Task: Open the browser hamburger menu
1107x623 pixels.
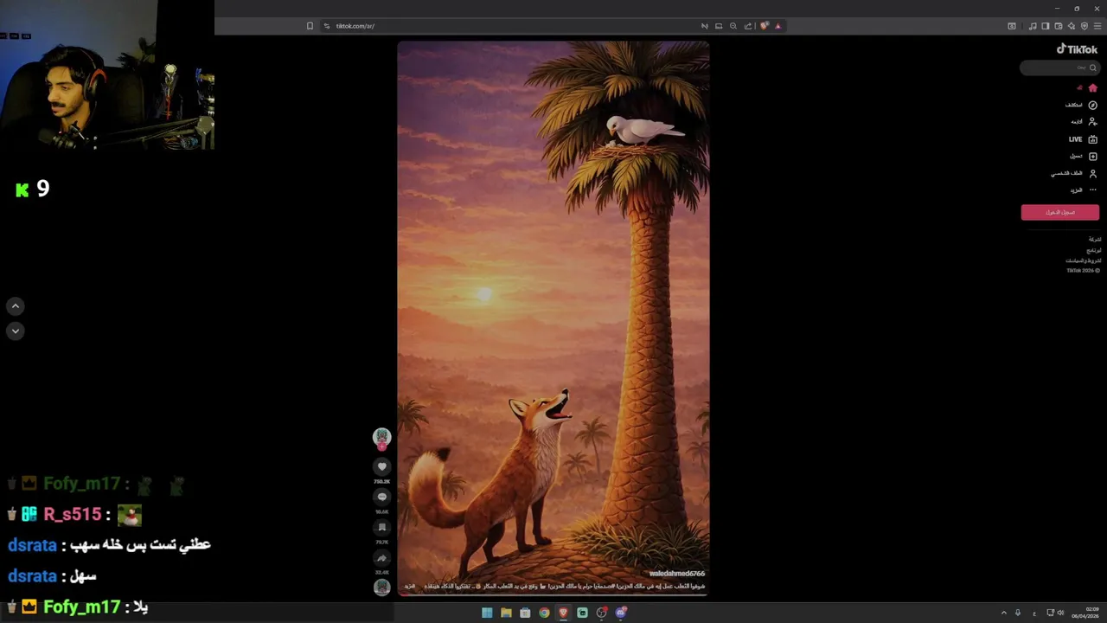Action: pos(1097,26)
